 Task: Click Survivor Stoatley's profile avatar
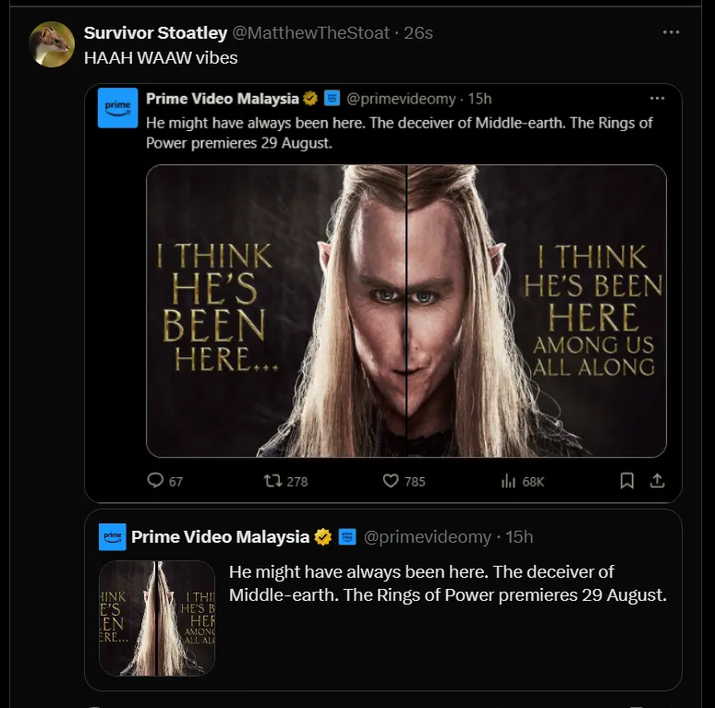52,43
